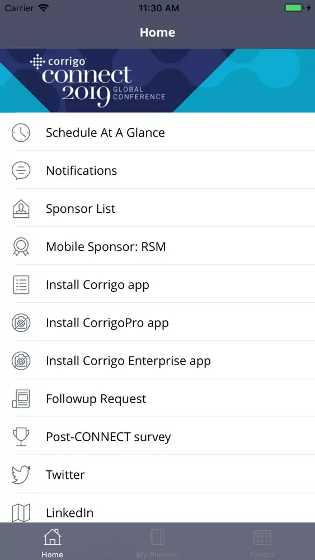The width and height of the screenshot is (315, 560).
Task: Open the Twitter list item
Action: (x=157, y=475)
